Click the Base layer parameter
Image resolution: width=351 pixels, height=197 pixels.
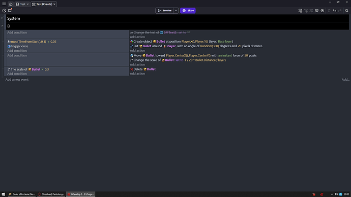pos(225,42)
